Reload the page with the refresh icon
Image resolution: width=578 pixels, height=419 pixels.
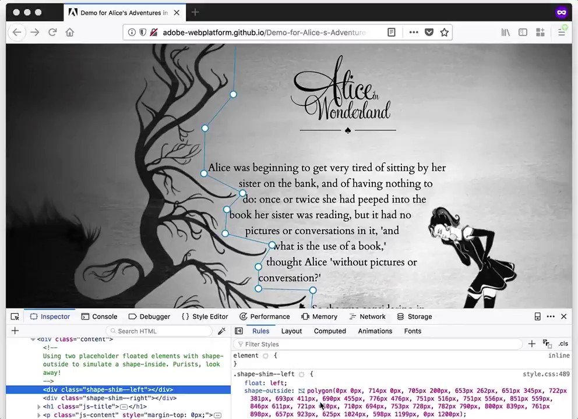52,33
